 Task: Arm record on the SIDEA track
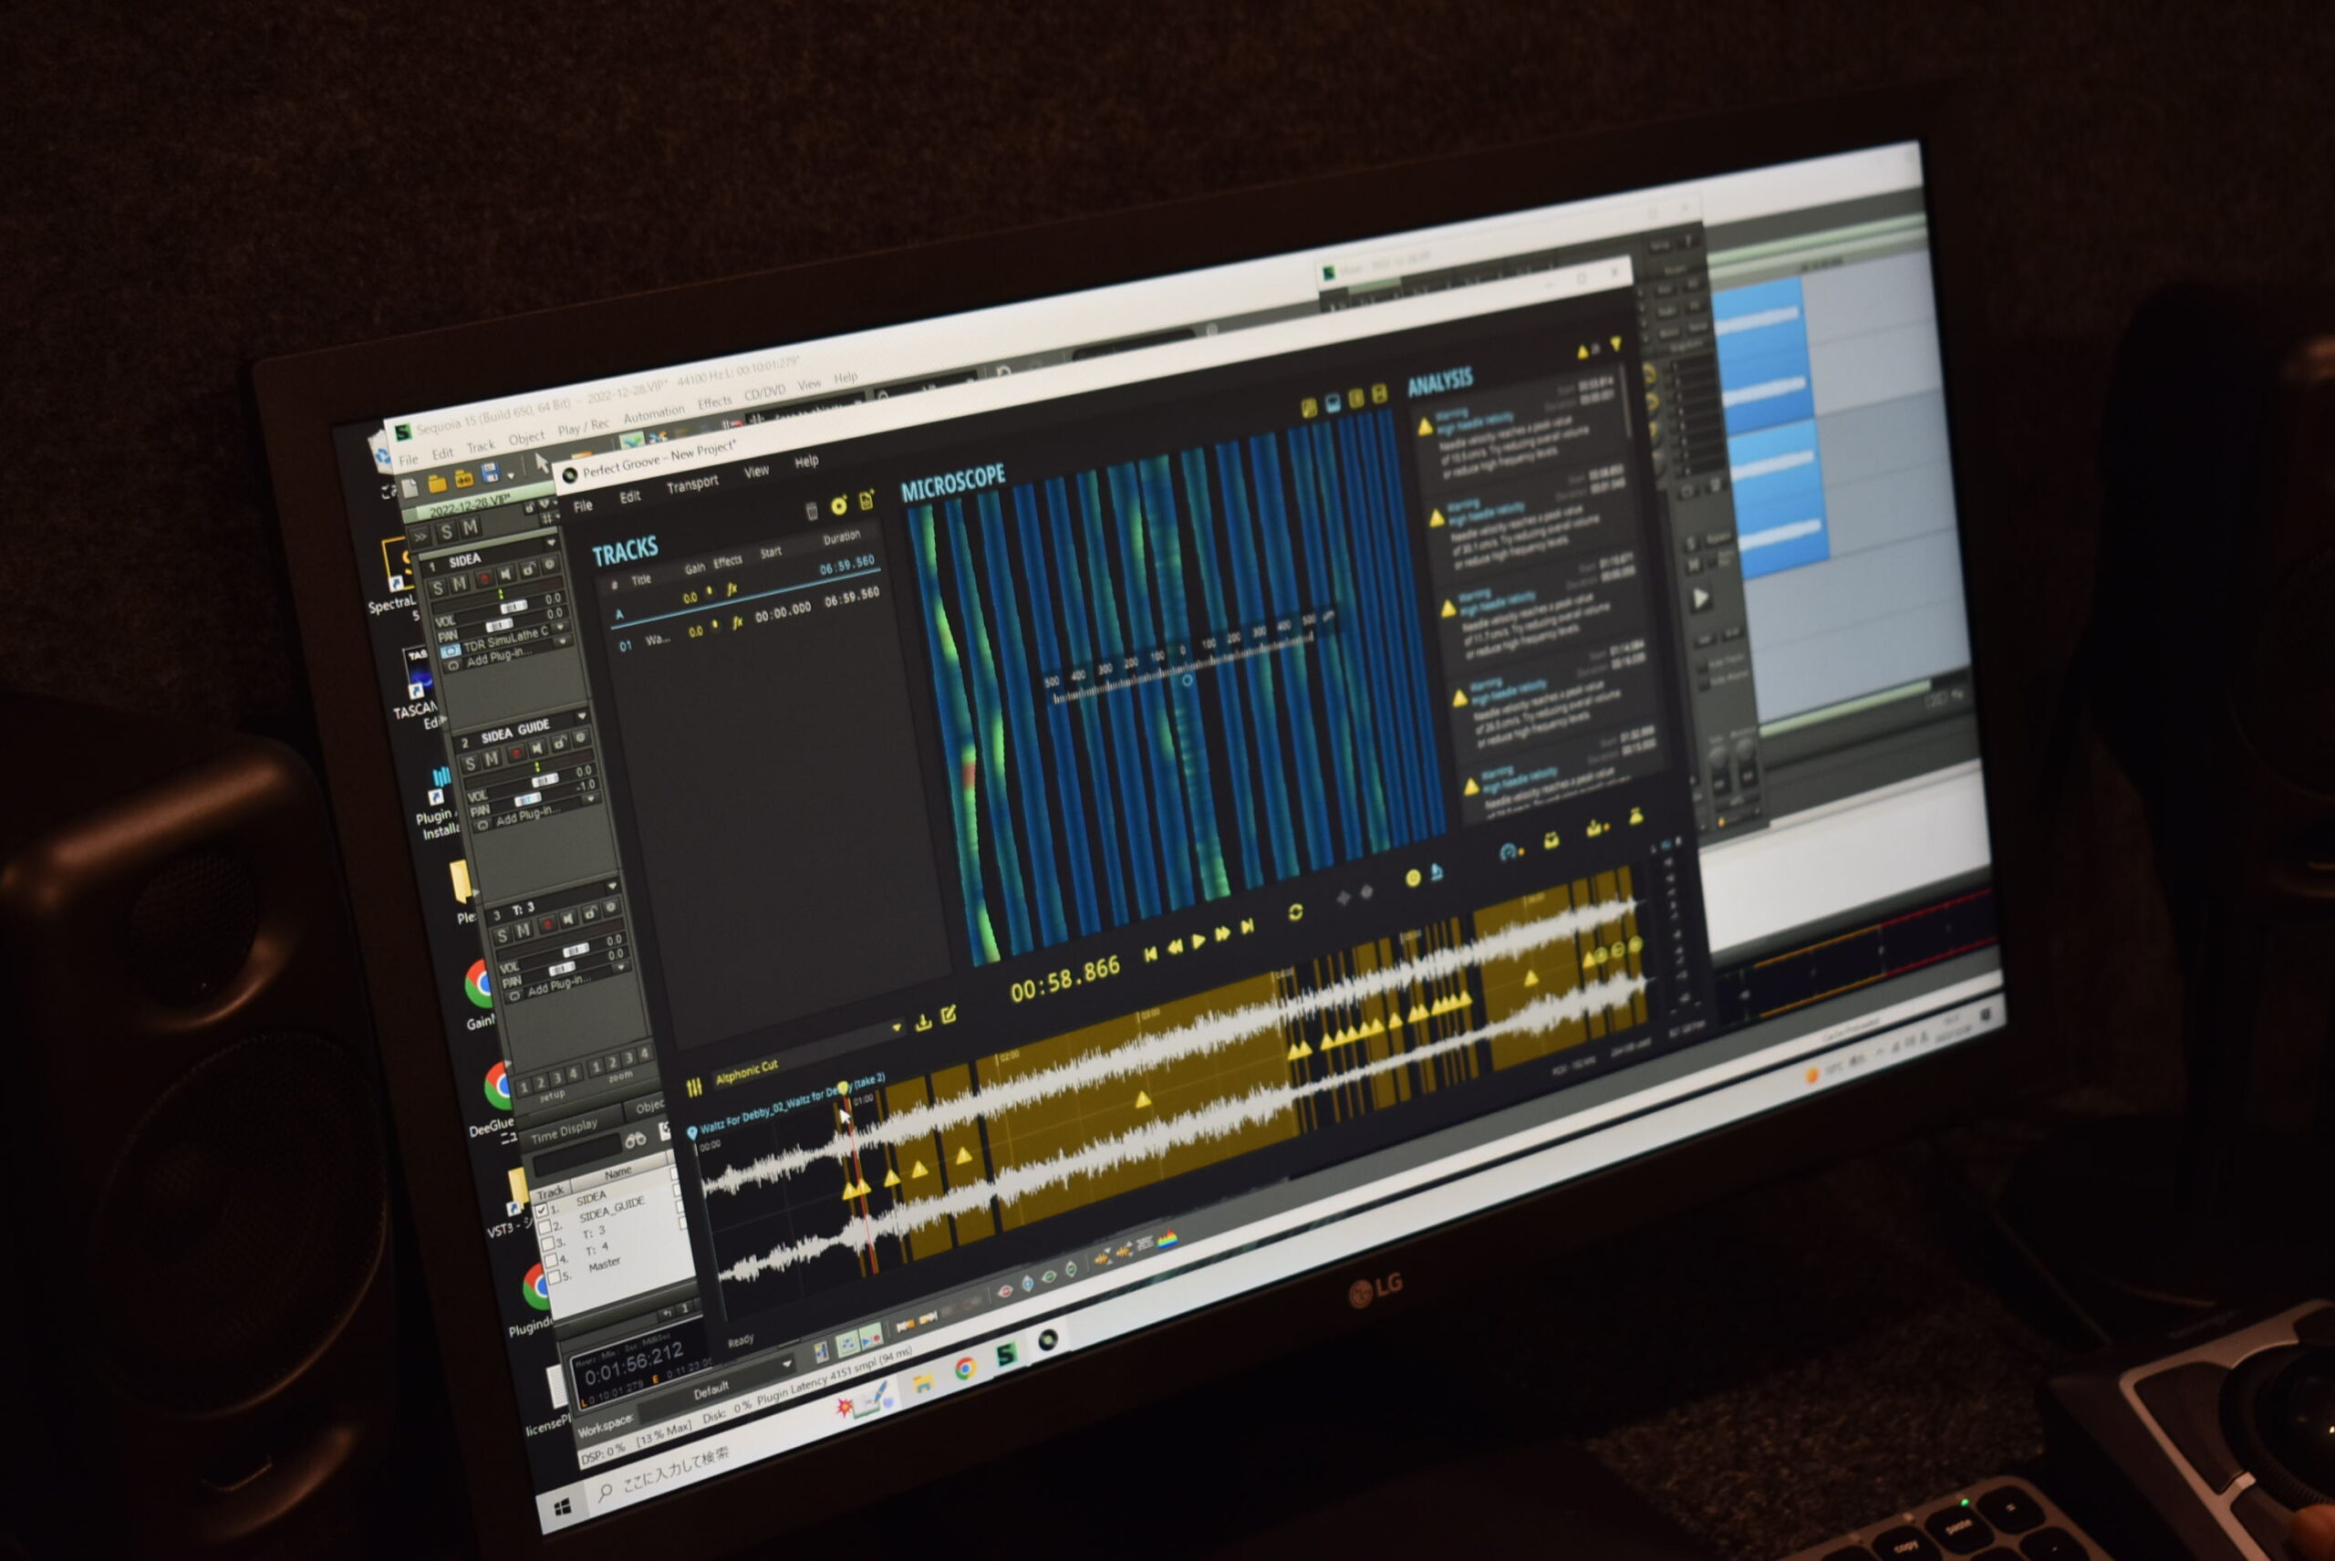(x=483, y=578)
